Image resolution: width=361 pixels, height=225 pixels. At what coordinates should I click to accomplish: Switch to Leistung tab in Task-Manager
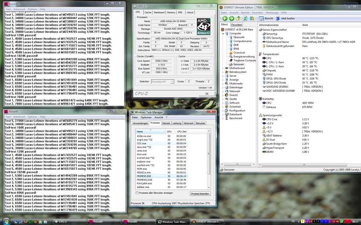pos(177,123)
